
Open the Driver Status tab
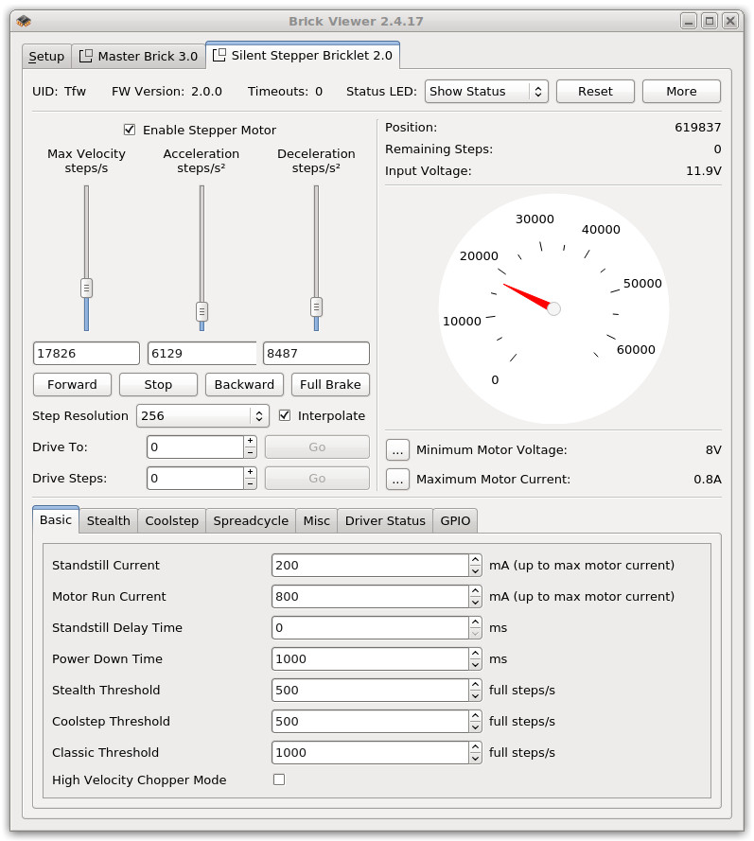(x=385, y=521)
